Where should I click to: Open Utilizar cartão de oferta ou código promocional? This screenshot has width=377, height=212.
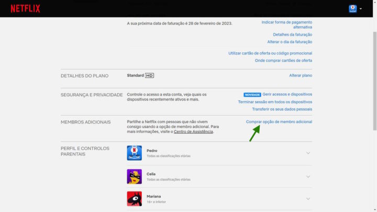270,53
